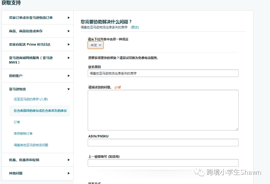Screen dimensions: 270x184
Task: Click 获取支持 page heading
Action: point(11,3)
